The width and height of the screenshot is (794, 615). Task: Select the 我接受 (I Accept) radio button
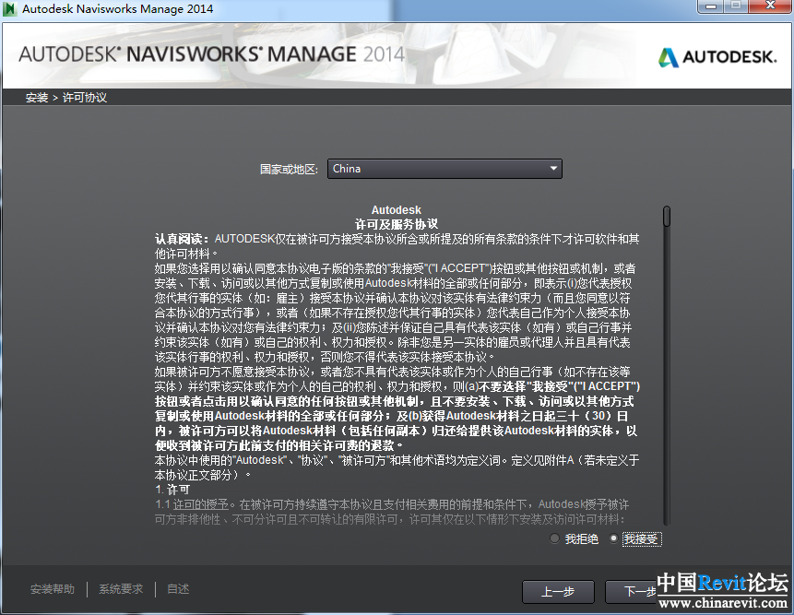pyautogui.click(x=614, y=538)
